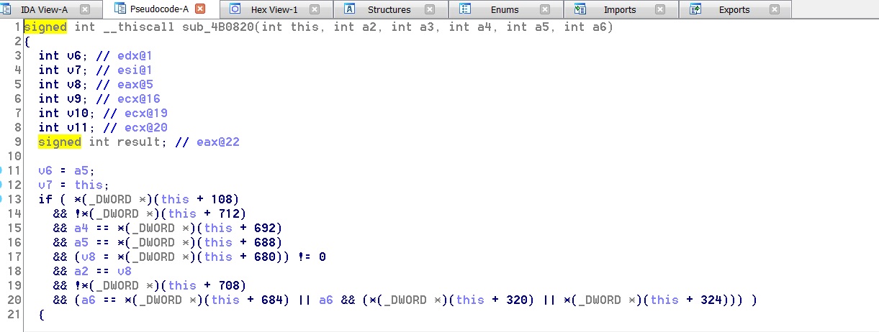Close the Hex View-1 tab
This screenshot has height=332, width=879.
[x=315, y=9]
